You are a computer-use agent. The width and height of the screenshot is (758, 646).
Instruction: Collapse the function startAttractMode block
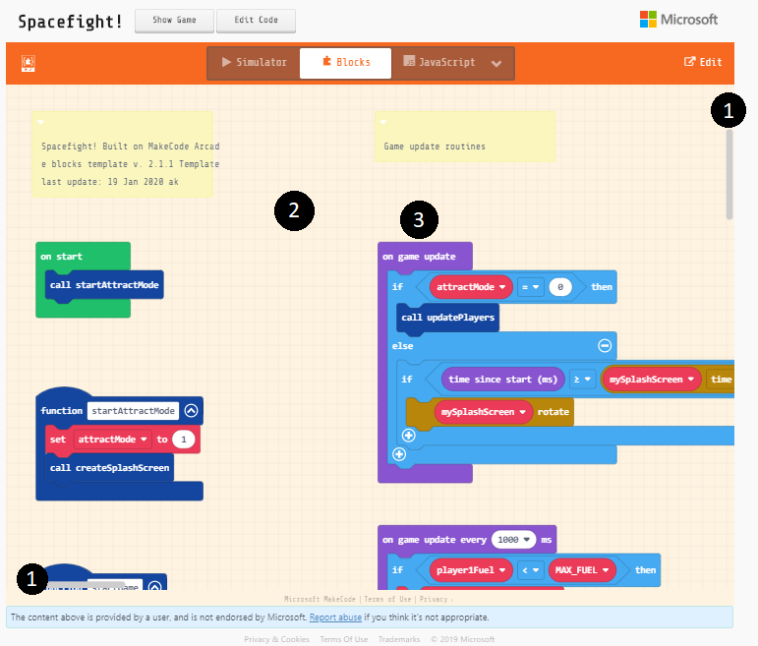[x=191, y=411]
